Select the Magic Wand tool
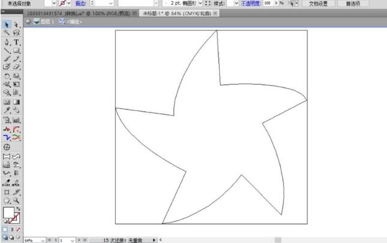This screenshot has height=243, width=387. (x=7, y=32)
